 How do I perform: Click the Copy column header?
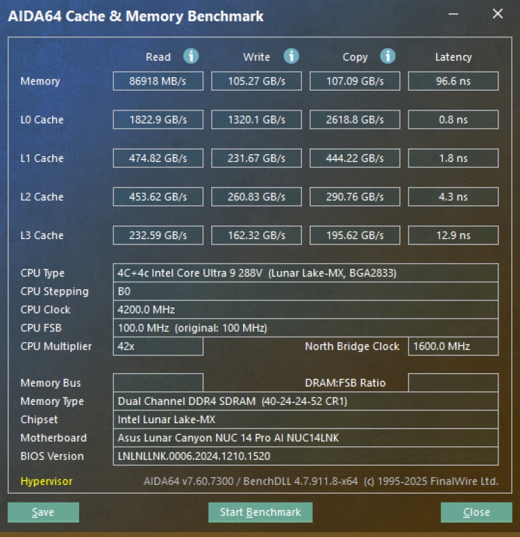[x=355, y=57]
